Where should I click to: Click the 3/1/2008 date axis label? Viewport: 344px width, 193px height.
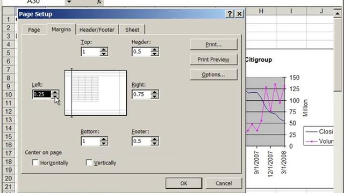point(284,163)
